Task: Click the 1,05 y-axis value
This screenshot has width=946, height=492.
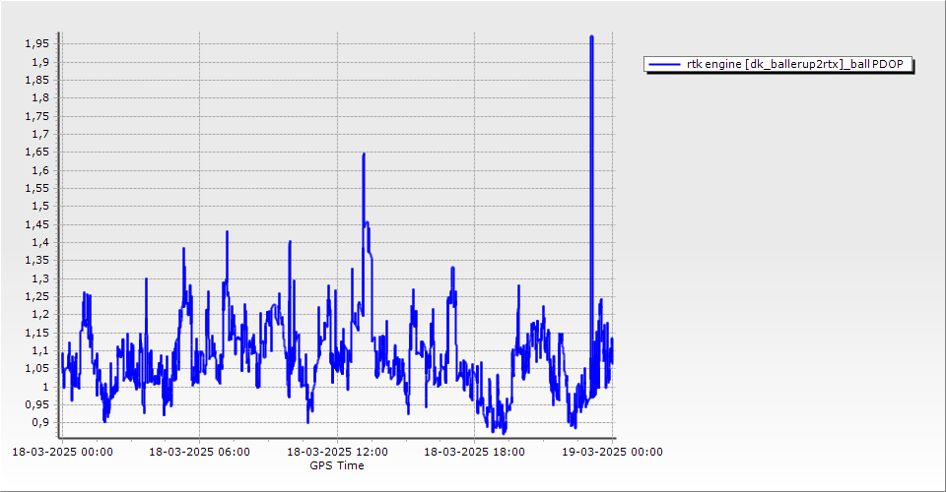Action: click(x=36, y=369)
